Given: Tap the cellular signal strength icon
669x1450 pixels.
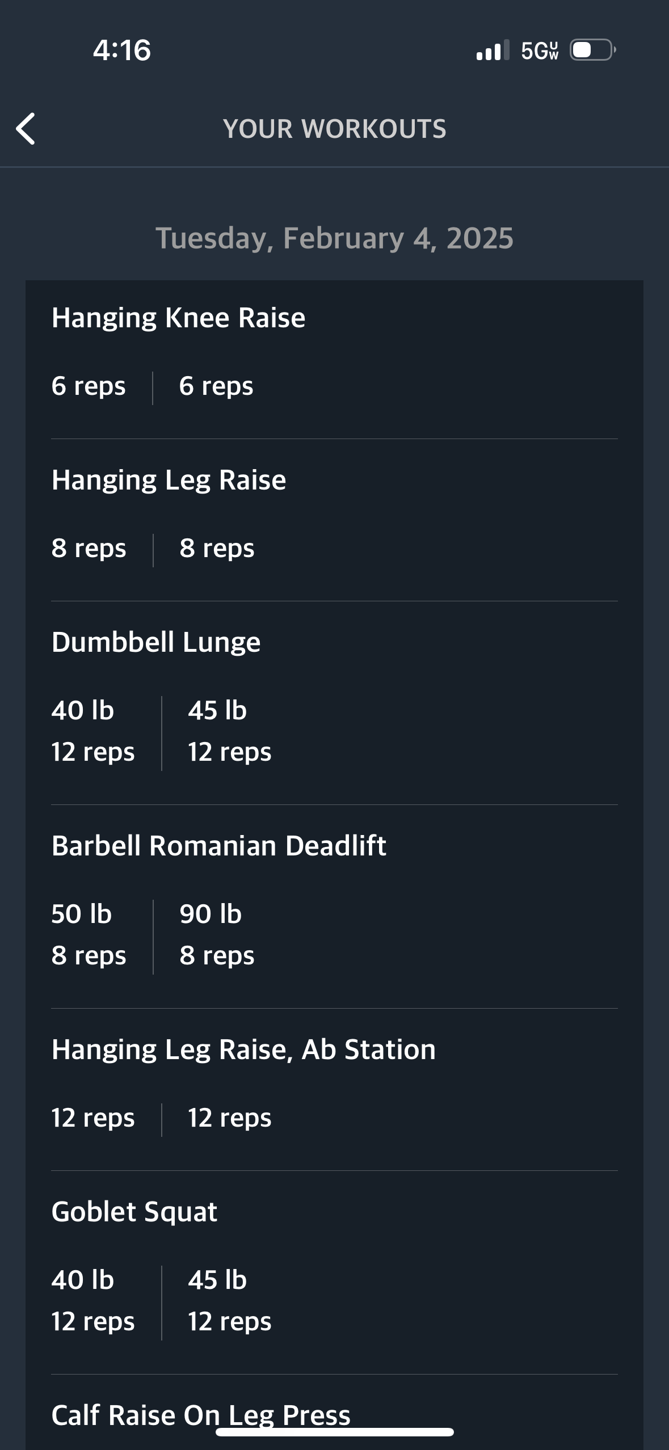Looking at the screenshot, I should pos(493,50).
